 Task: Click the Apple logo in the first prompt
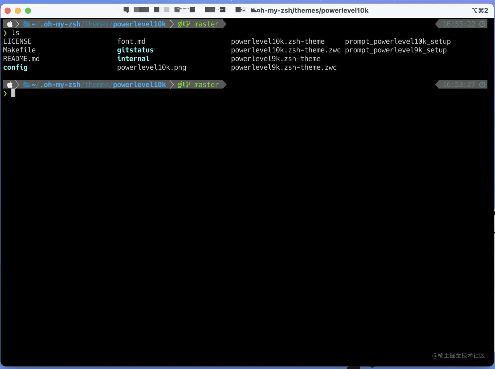click(x=10, y=24)
